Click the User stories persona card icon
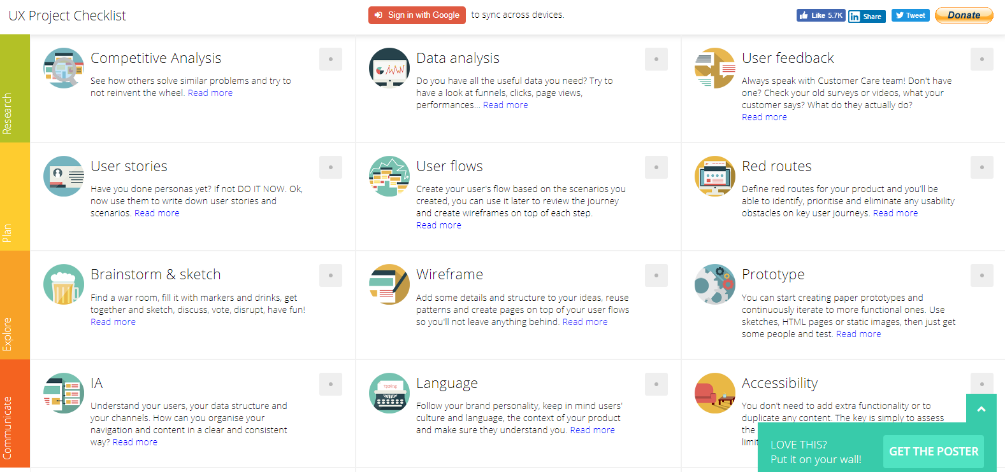The width and height of the screenshot is (1005, 472). pyautogui.click(x=64, y=176)
